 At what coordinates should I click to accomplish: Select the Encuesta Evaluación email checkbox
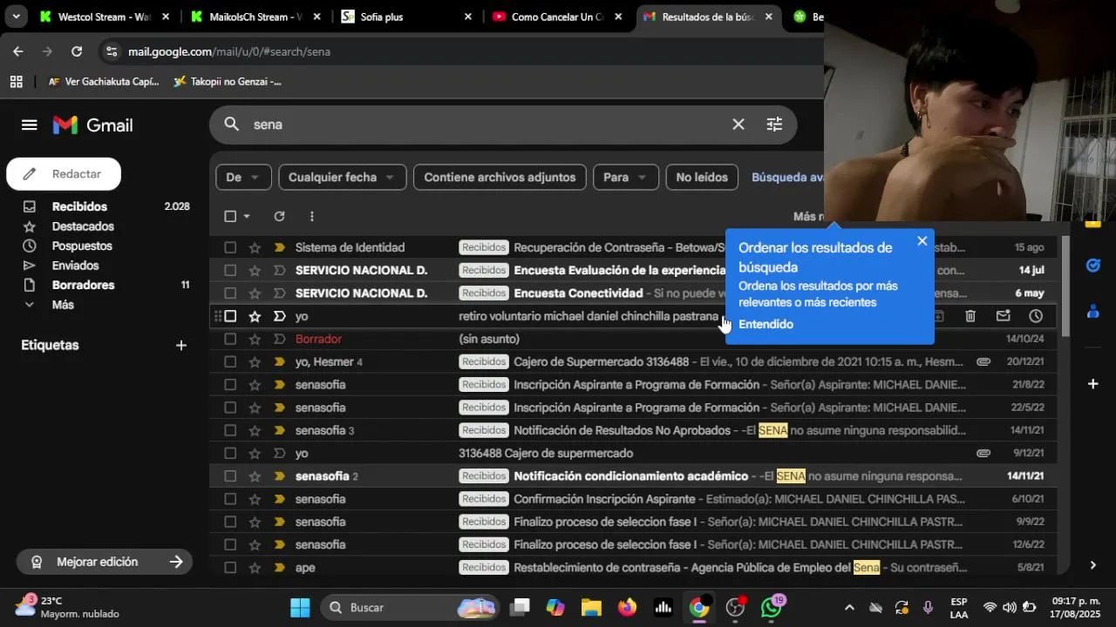[x=230, y=271]
